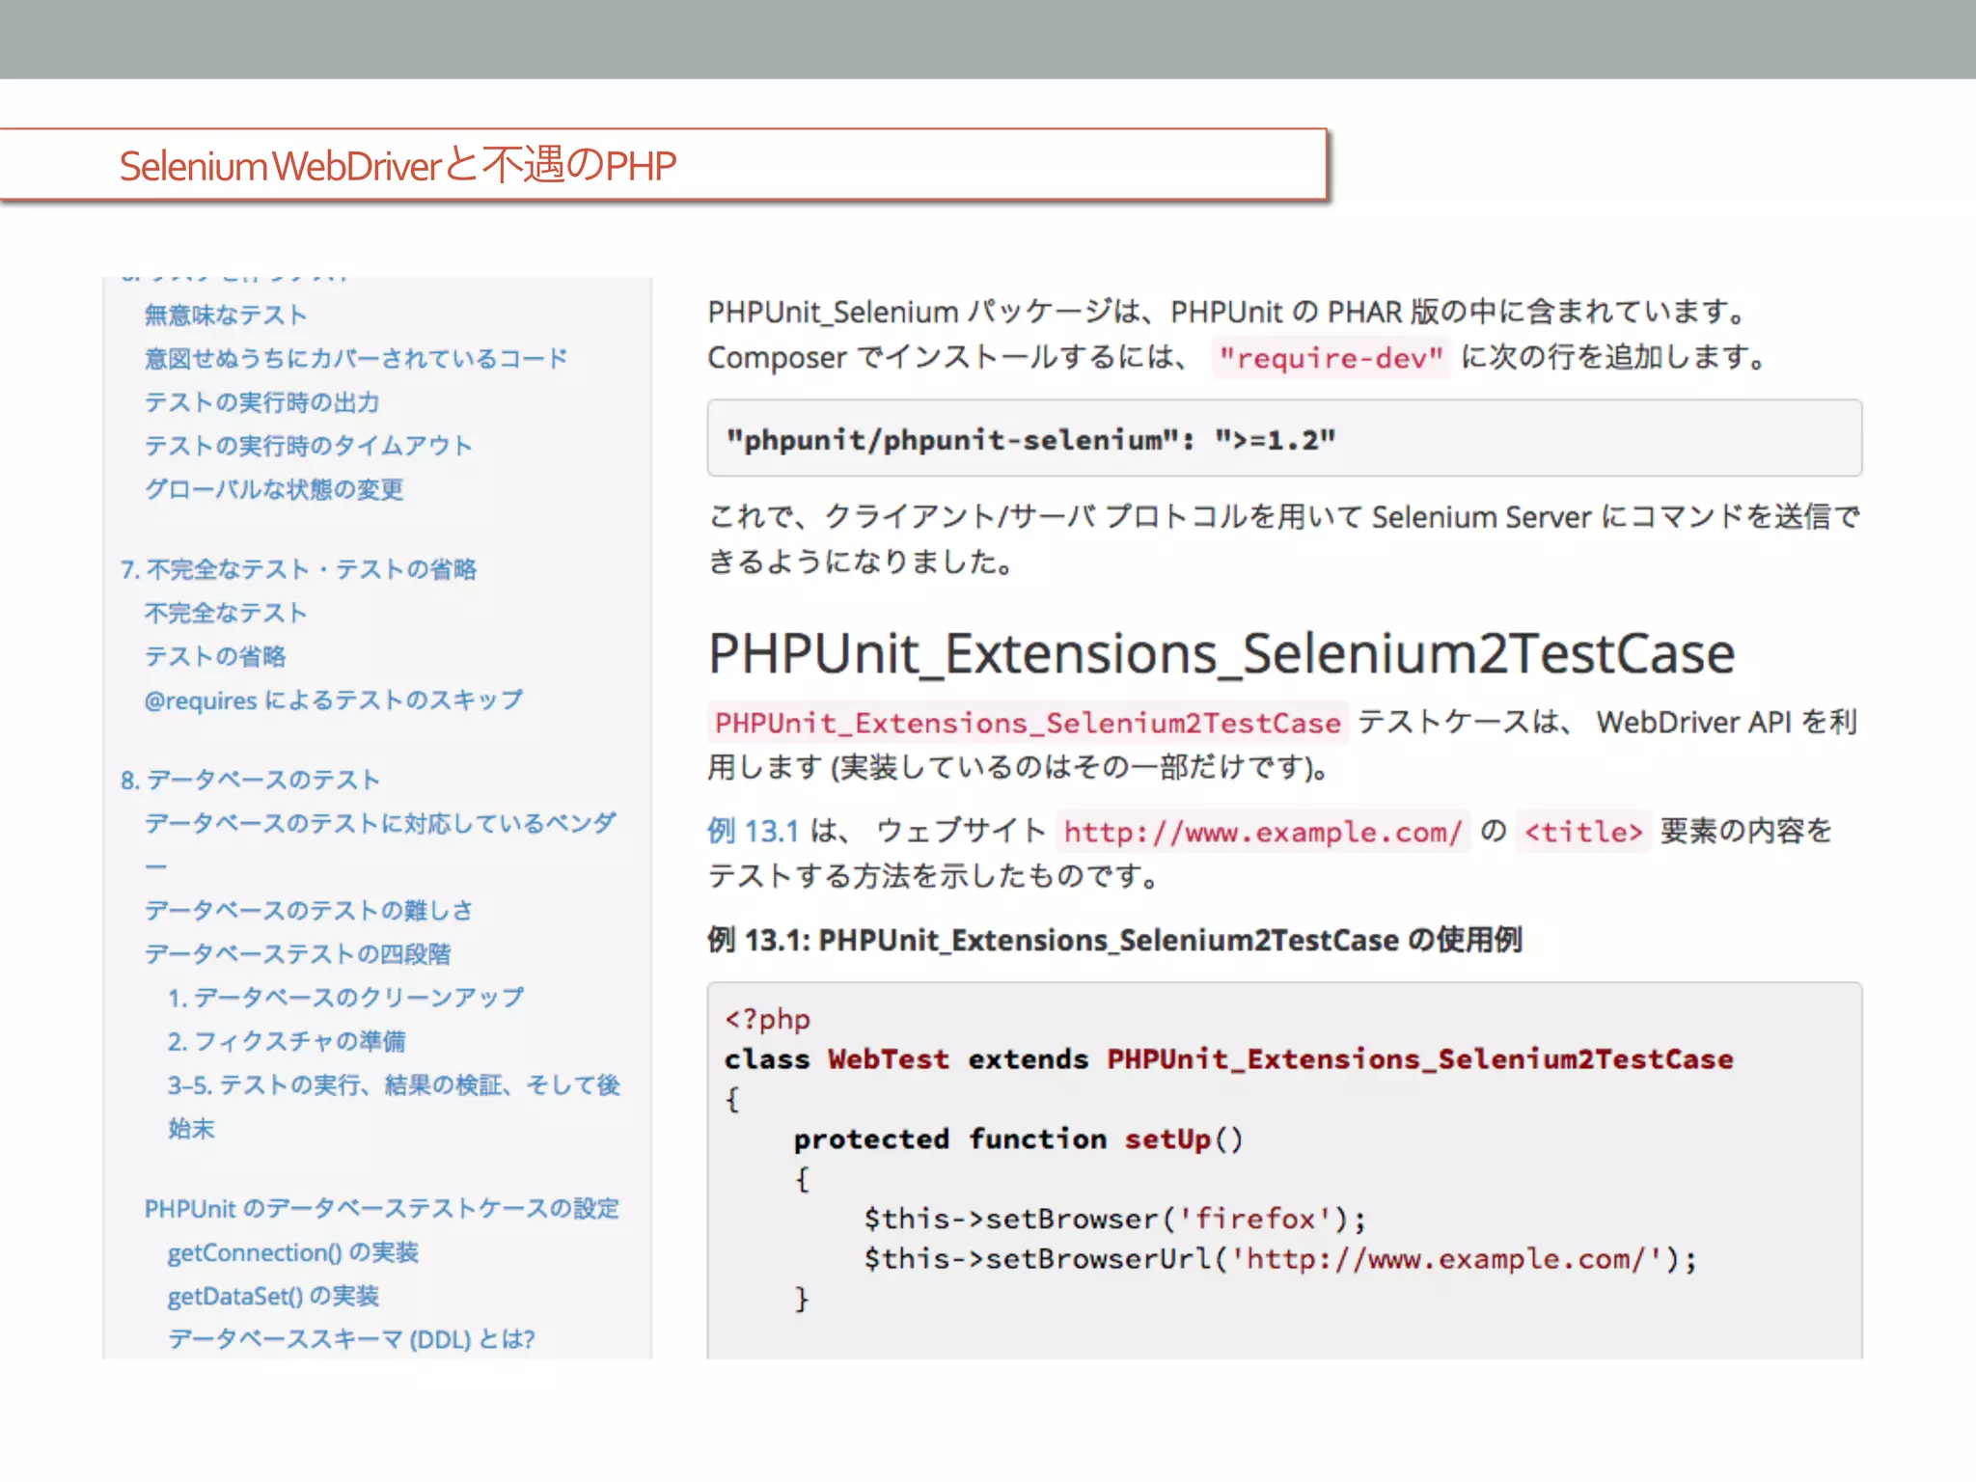The width and height of the screenshot is (1976, 1482).
Task: Click the red PHPUnit_Extensions_Selenium2TestCase inline code
Action: pyautogui.click(x=1028, y=723)
